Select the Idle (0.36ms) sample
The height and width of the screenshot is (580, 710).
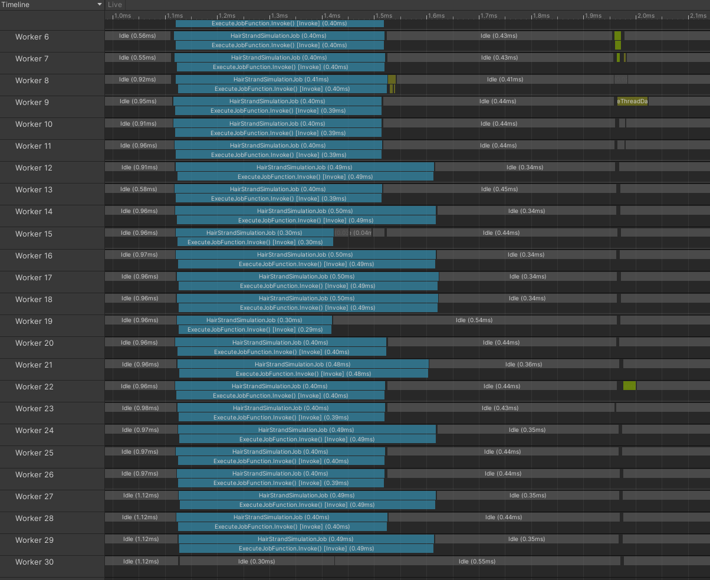coord(523,365)
